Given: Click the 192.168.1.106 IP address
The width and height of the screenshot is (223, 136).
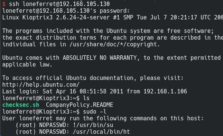Looking at the screenshot, I should pyautogui.click(x=165, y=91).
